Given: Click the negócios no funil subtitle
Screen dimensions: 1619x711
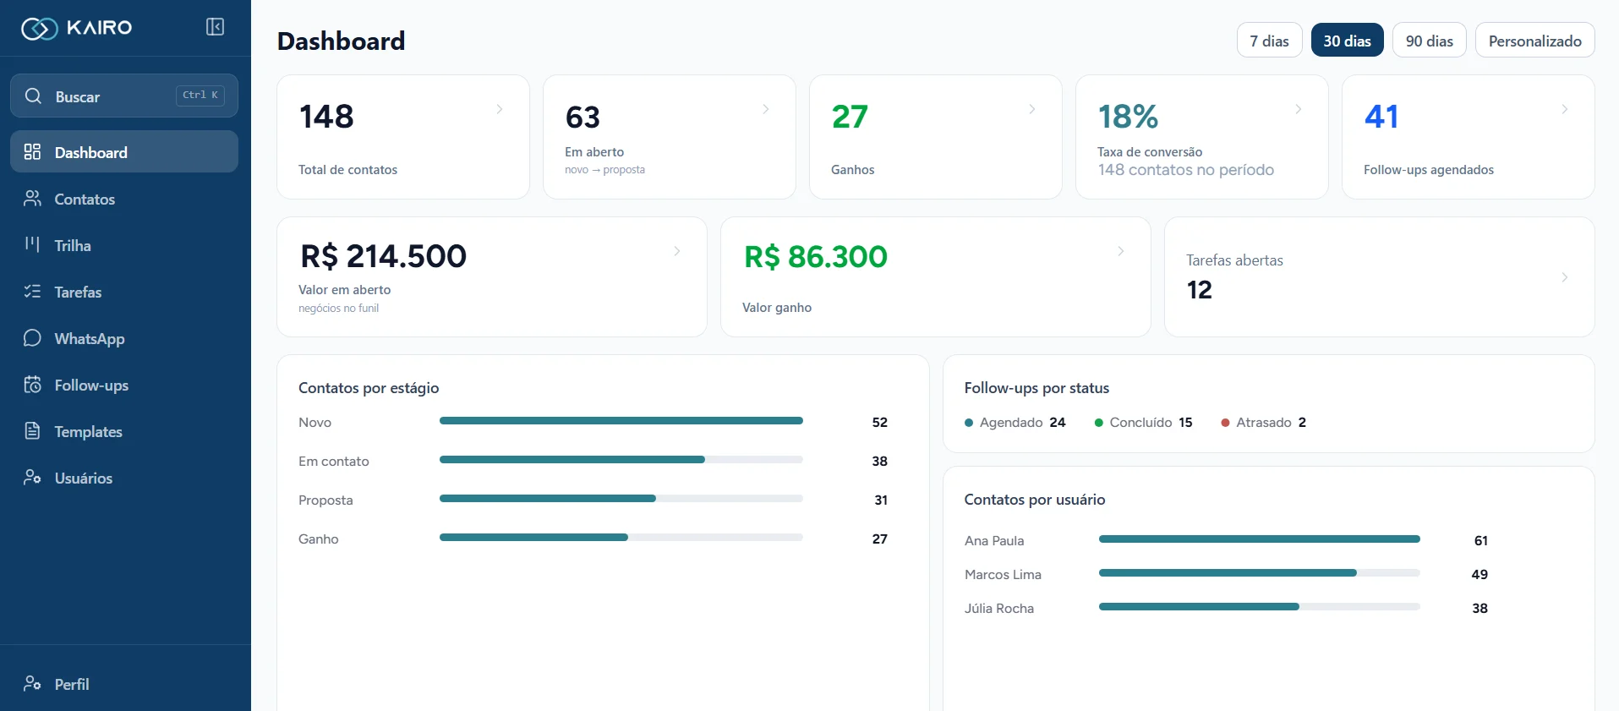Looking at the screenshot, I should coord(338,309).
